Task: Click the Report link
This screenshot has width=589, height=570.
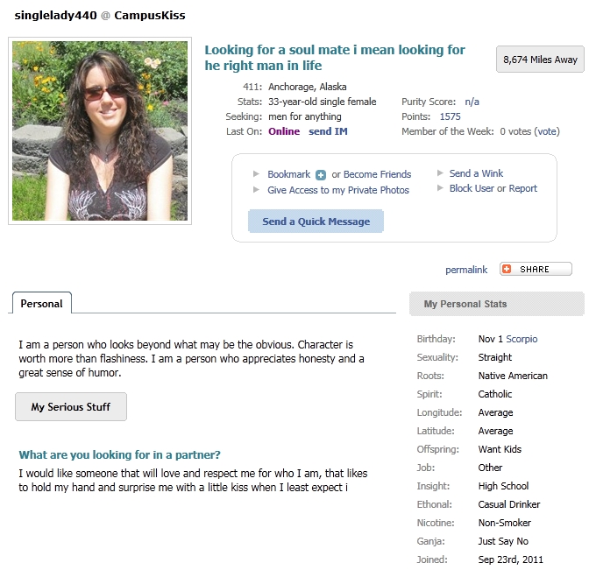Action: pos(523,188)
